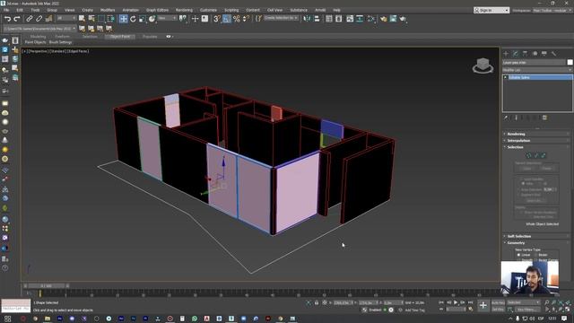574x323 pixels.
Task: Open the Hierarchy tab icon in Command Panel
Action: point(526,54)
